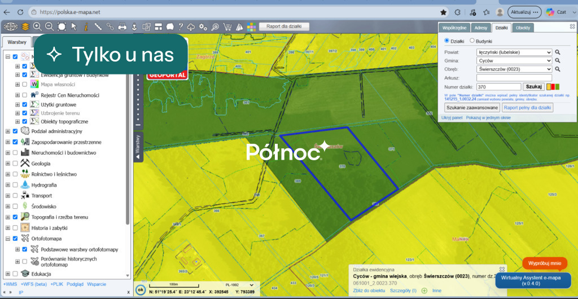Image resolution: width=578 pixels, height=299 pixels.
Task: Click the panel layout icon
Action: tap(159, 27)
